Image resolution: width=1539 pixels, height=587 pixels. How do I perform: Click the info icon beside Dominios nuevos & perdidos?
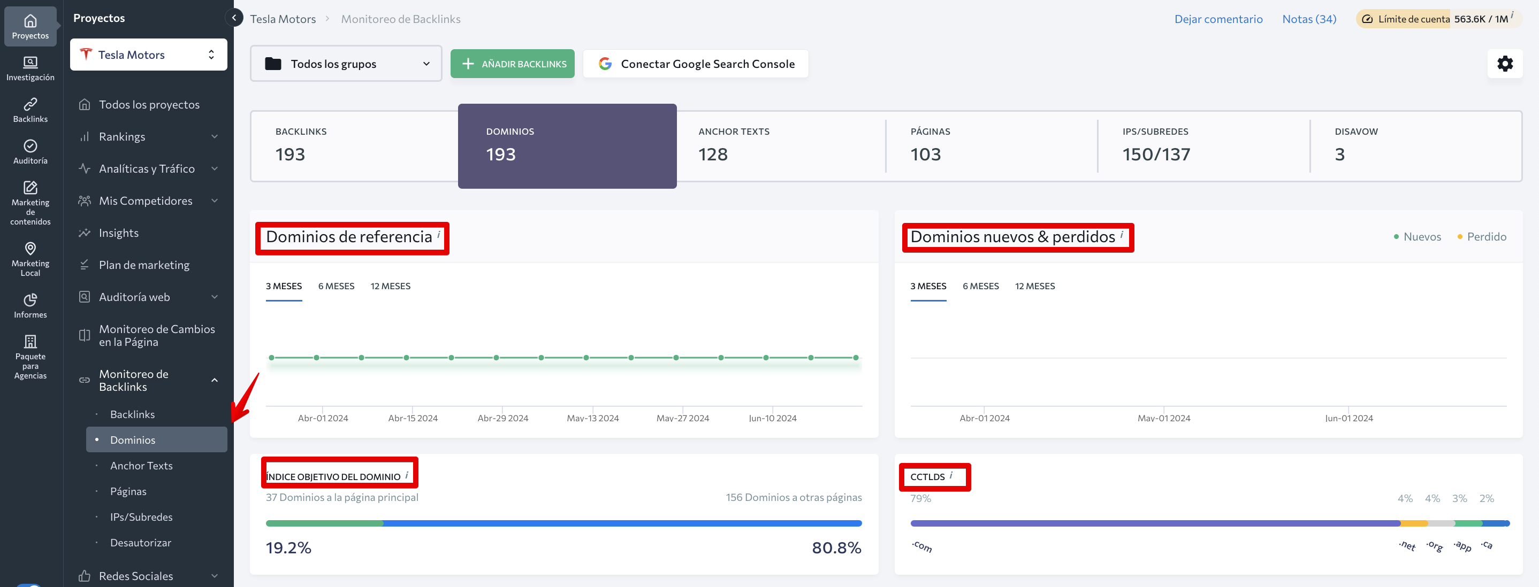[1122, 234]
